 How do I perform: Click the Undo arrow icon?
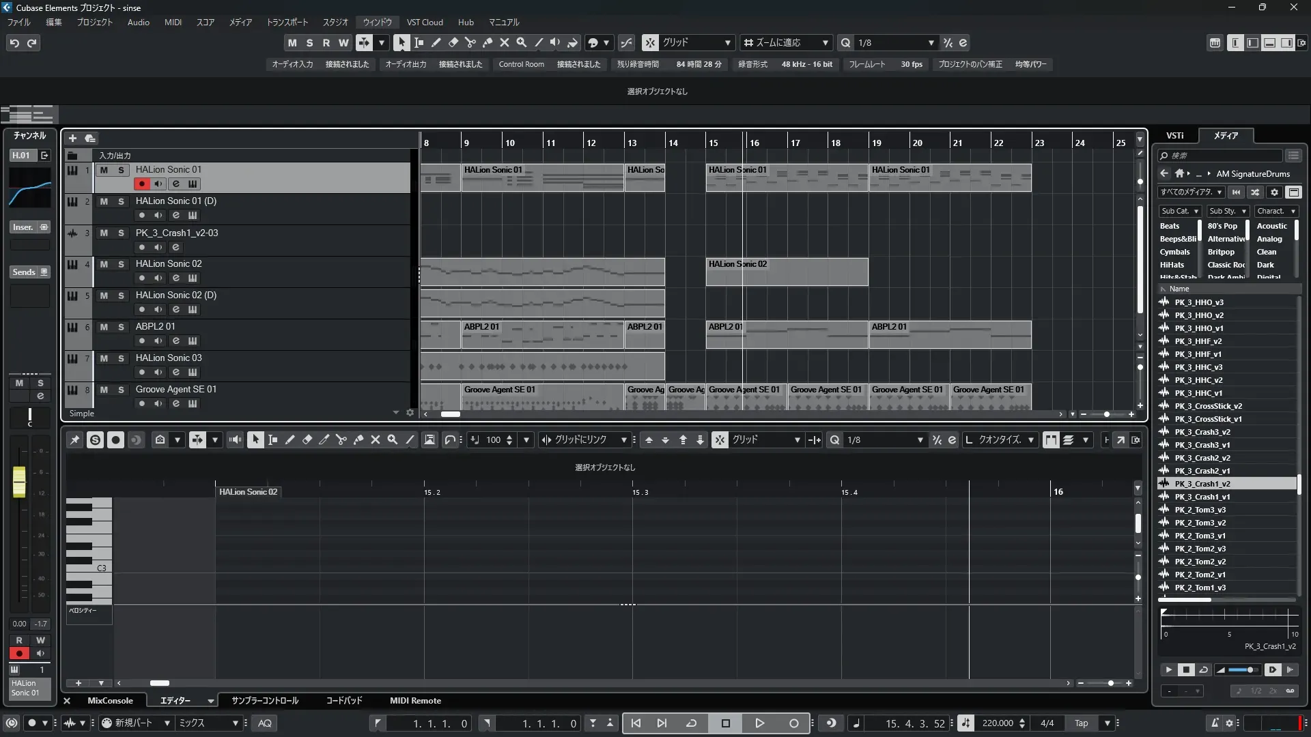point(14,43)
